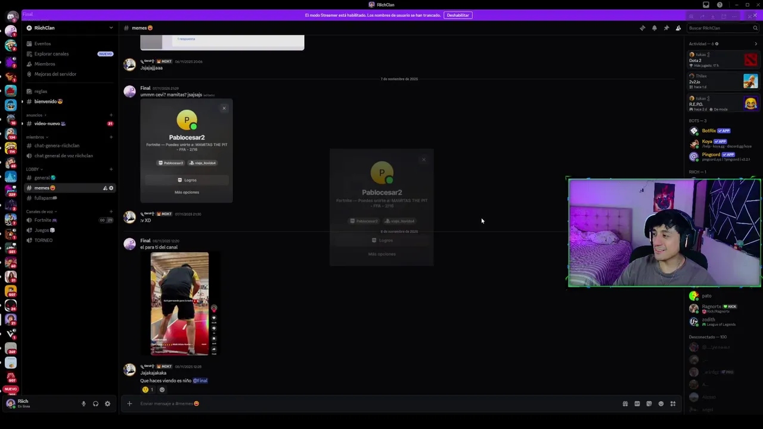The width and height of the screenshot is (763, 429).
Task: Open user settings gear
Action: click(107, 404)
